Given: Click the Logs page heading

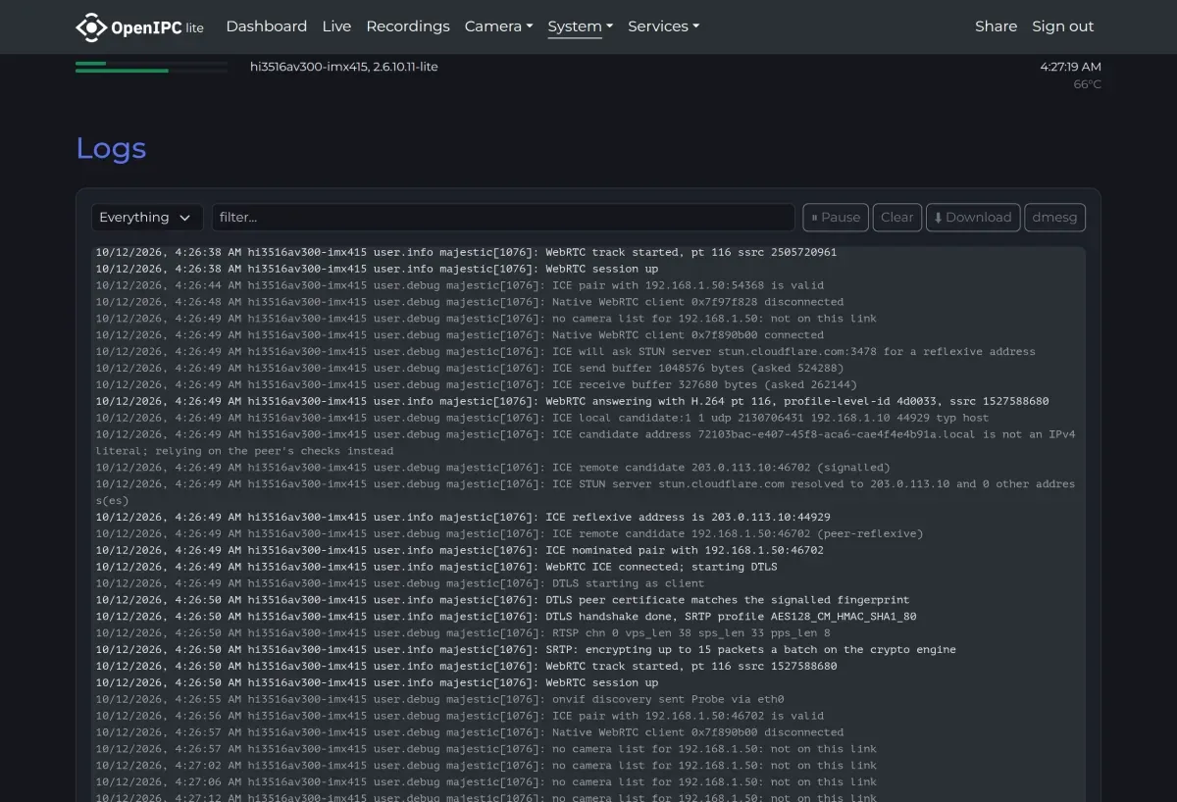Looking at the screenshot, I should 111,148.
